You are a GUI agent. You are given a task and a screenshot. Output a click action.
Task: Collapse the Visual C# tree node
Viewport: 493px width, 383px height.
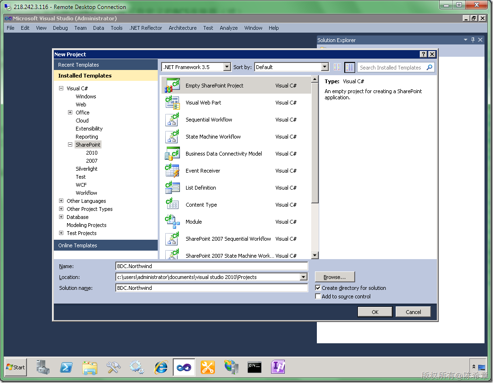pos(61,88)
